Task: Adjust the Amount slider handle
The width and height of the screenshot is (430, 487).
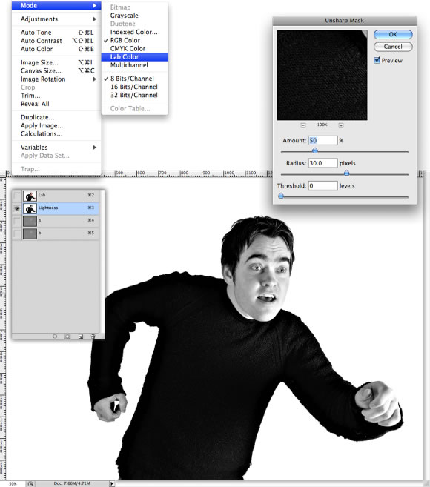Action: (x=315, y=150)
